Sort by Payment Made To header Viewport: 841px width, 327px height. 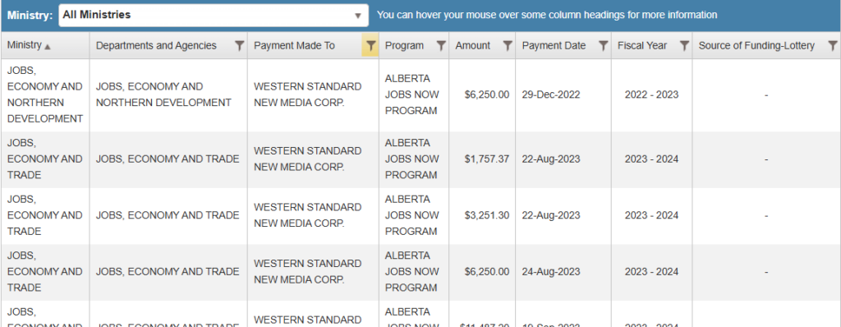pyautogui.click(x=295, y=46)
